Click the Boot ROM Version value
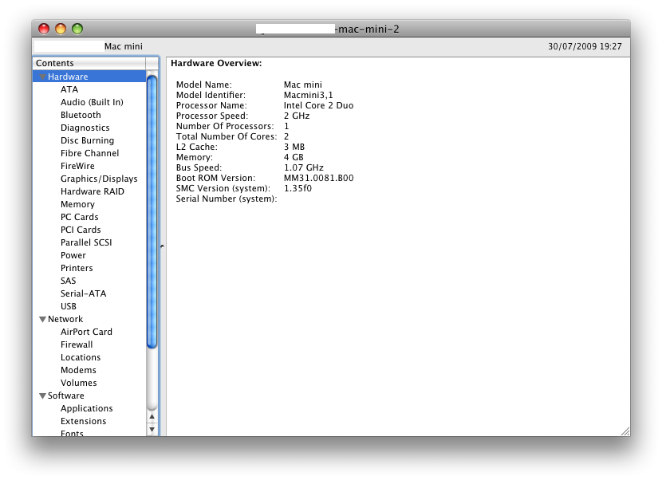This screenshot has height=480, width=662. coord(318,178)
